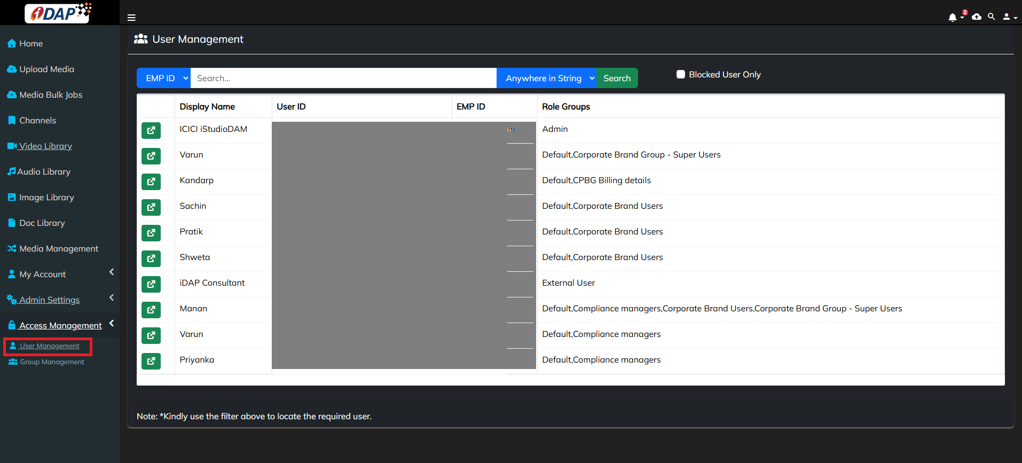Click the iDAP logo
The height and width of the screenshot is (463, 1022).
[59, 13]
